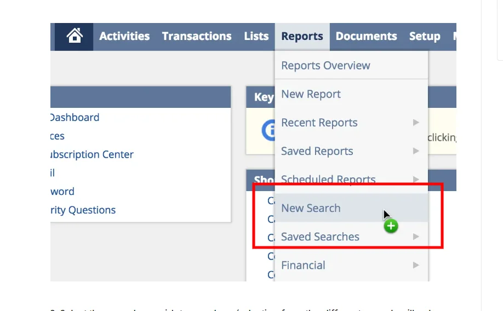Open the Documents menu
503x311 pixels.
(x=366, y=36)
